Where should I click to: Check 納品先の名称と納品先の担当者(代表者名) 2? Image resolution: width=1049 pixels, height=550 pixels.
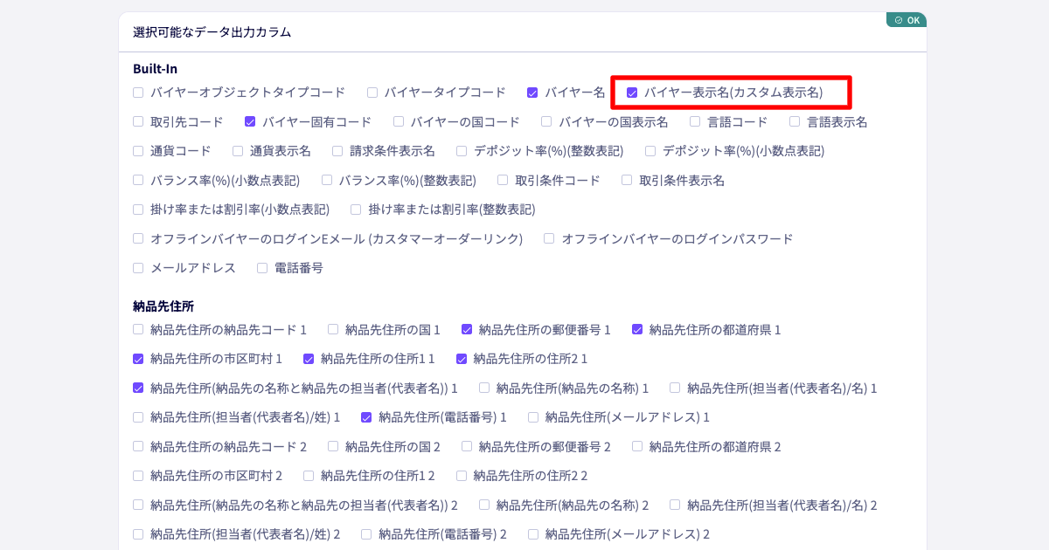[x=138, y=505]
